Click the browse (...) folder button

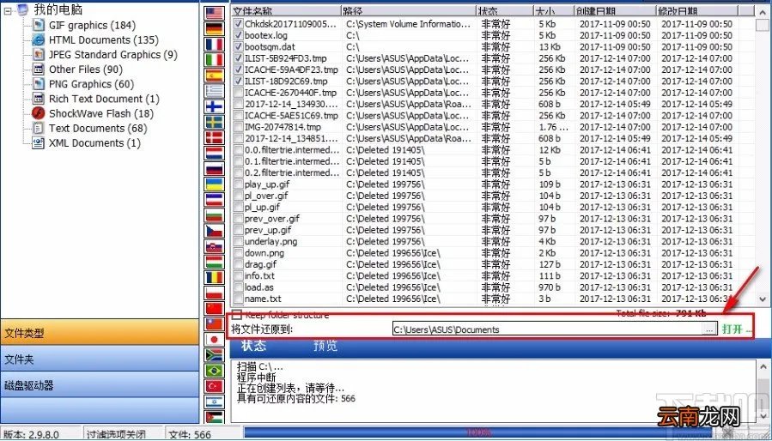click(709, 329)
